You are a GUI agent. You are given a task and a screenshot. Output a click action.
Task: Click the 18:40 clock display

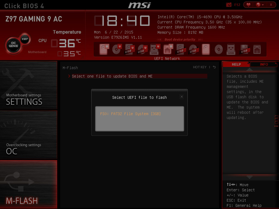pyautogui.click(x=122, y=21)
